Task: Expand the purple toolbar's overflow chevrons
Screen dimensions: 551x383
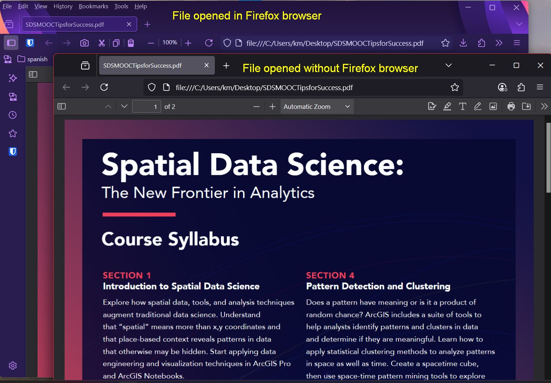Action: pos(499,43)
